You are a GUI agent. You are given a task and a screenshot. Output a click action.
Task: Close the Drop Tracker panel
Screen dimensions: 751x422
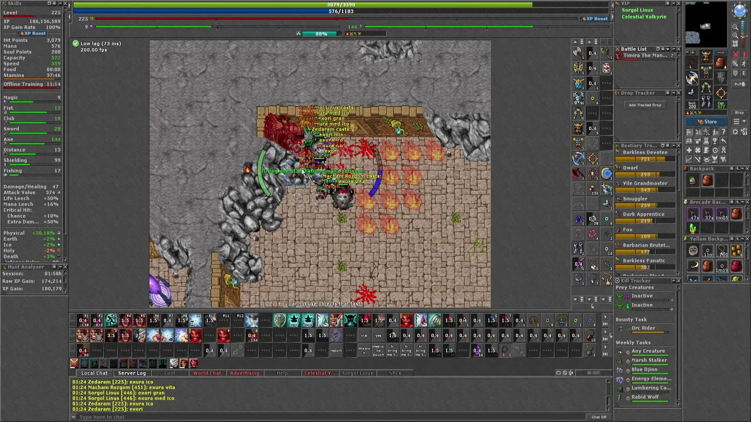(x=678, y=93)
